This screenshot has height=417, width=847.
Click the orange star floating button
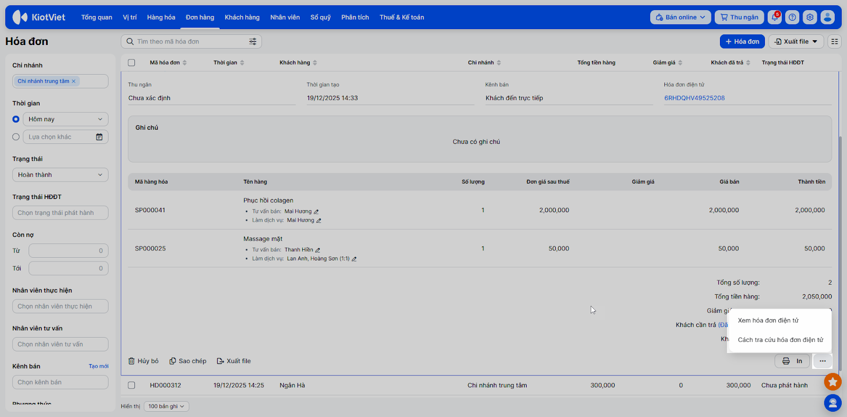[x=833, y=381]
